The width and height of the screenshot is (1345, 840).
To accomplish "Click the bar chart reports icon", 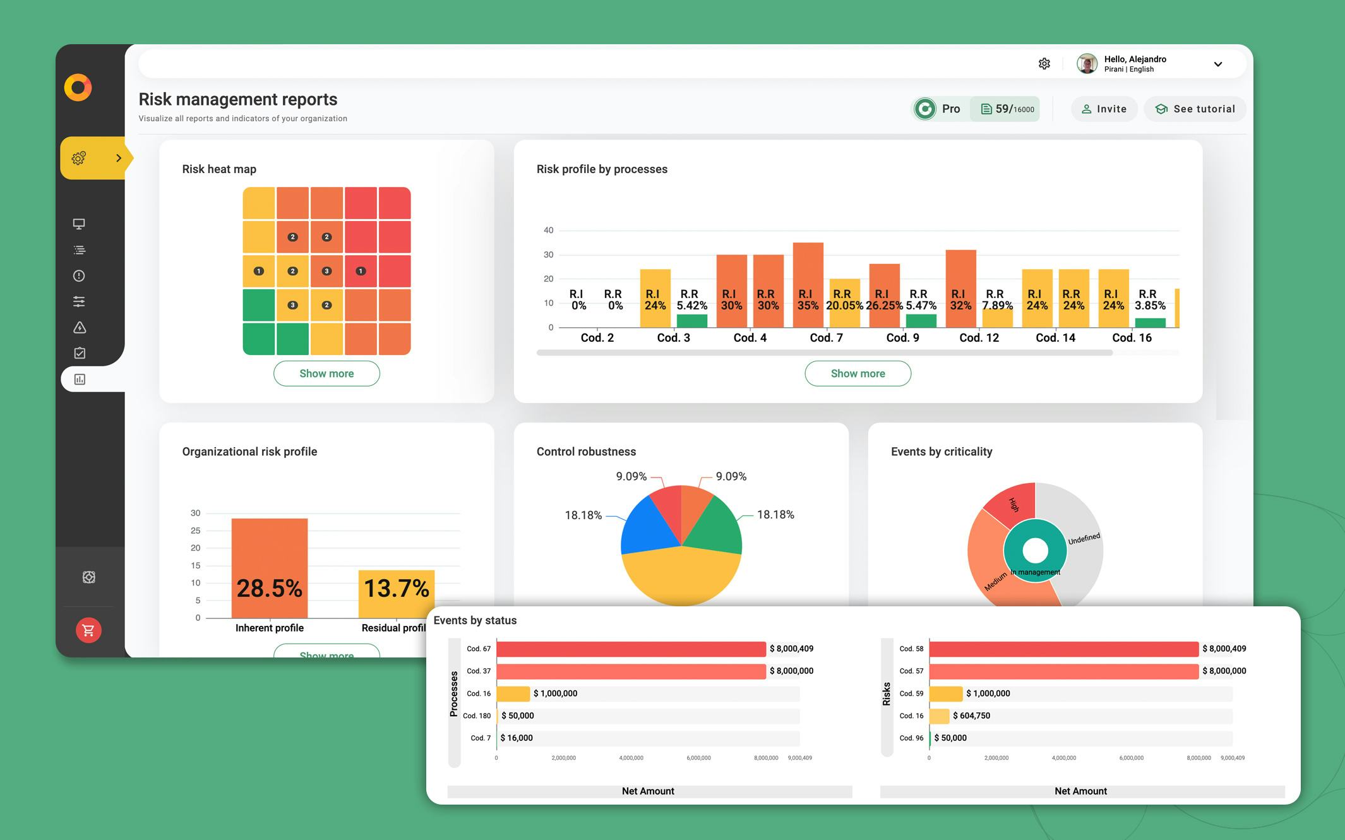I will [x=79, y=378].
